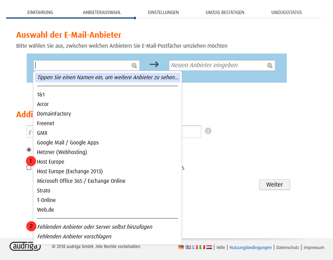This screenshot has height=260, width=333.
Task: Switch language to Dutch flag
Action: tap(209, 247)
